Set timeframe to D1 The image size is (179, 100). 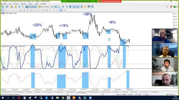(x=57, y=10)
